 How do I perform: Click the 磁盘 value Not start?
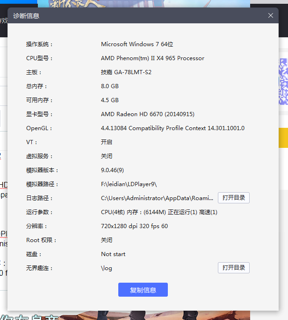click(x=113, y=254)
